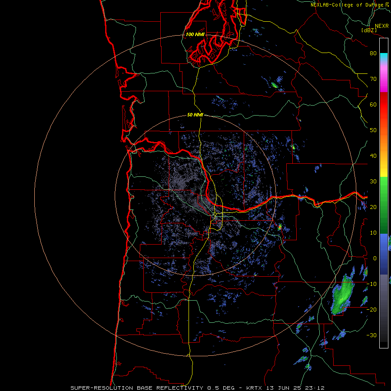Select the positive 20 value on dBZ scale
Image resolution: width=391 pixels, height=391 pixels.
pyautogui.click(x=373, y=207)
